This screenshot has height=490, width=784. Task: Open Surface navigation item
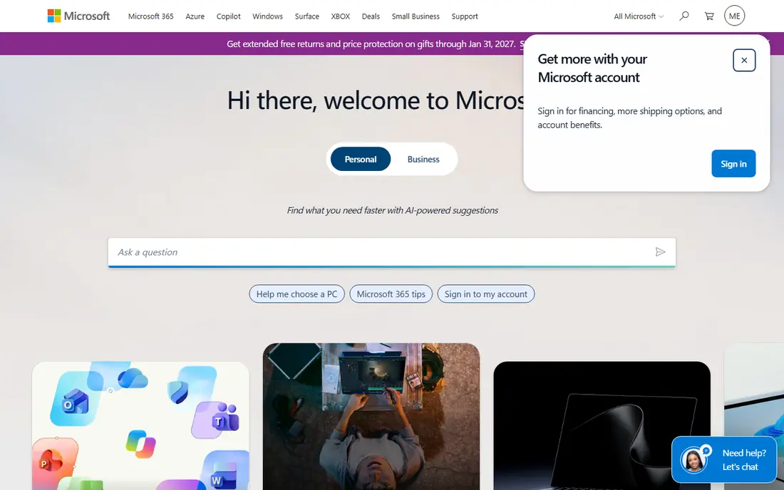(307, 16)
